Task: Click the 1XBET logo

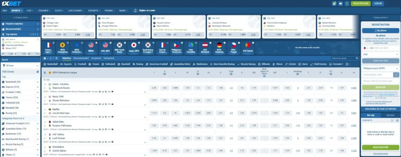Action: point(12,4)
